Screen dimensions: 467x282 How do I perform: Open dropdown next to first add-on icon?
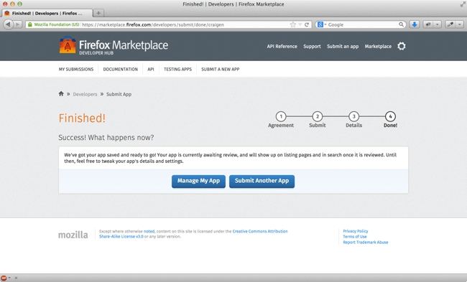click(437, 24)
